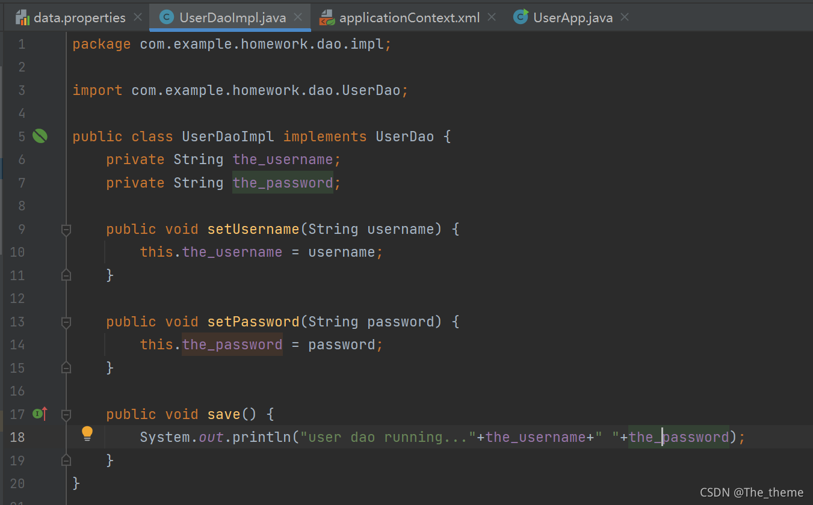
Task: Click the_password field declaration on line 7
Action: 283,183
